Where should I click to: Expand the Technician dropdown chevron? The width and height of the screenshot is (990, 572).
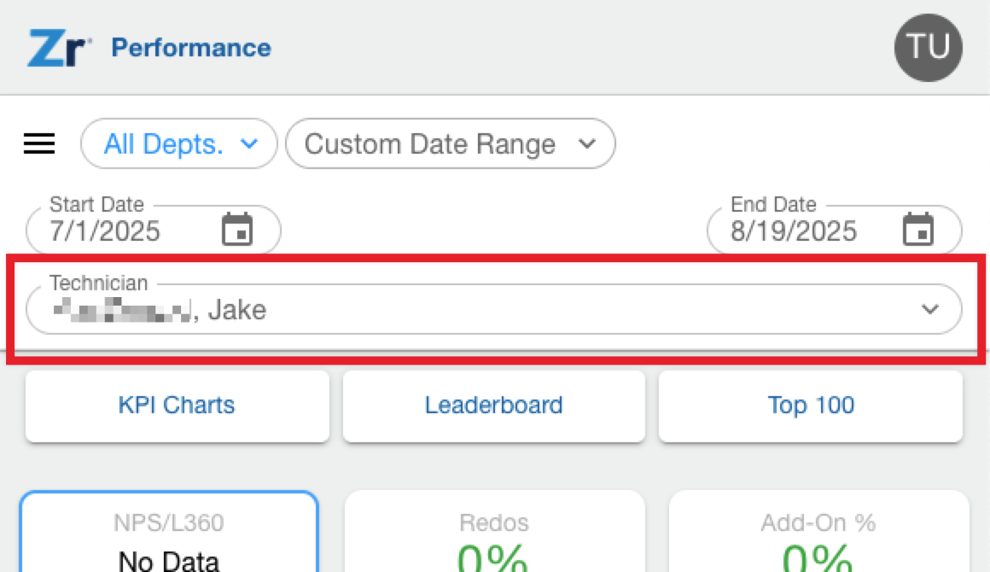[x=929, y=309]
